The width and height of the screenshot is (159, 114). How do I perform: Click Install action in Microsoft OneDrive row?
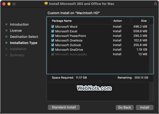pos(117,50)
